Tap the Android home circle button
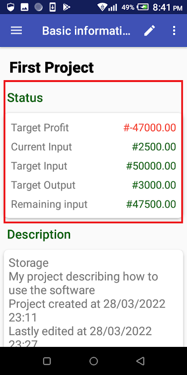 tap(94, 361)
